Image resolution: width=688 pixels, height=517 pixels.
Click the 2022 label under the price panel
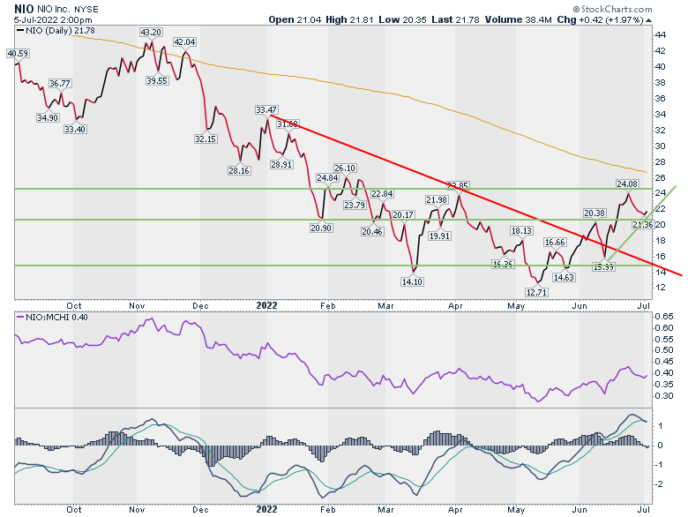[266, 305]
